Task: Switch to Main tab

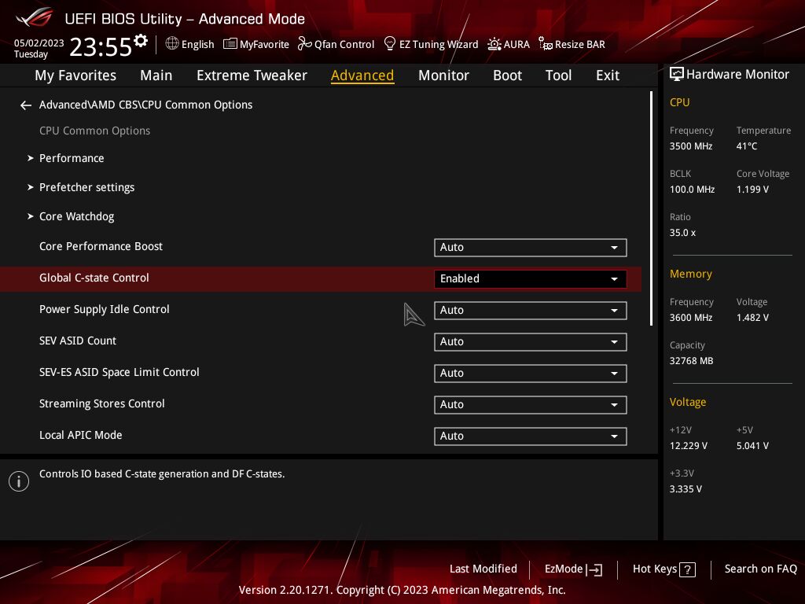Action: [x=156, y=75]
